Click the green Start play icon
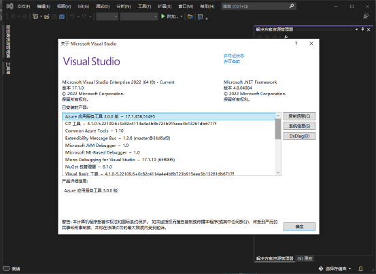 tap(163, 16)
